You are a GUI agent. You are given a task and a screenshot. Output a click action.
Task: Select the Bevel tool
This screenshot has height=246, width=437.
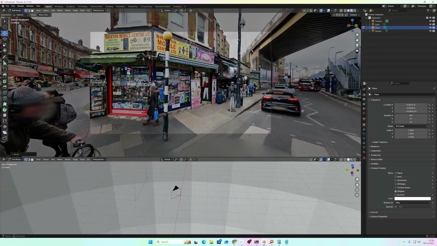(5, 87)
